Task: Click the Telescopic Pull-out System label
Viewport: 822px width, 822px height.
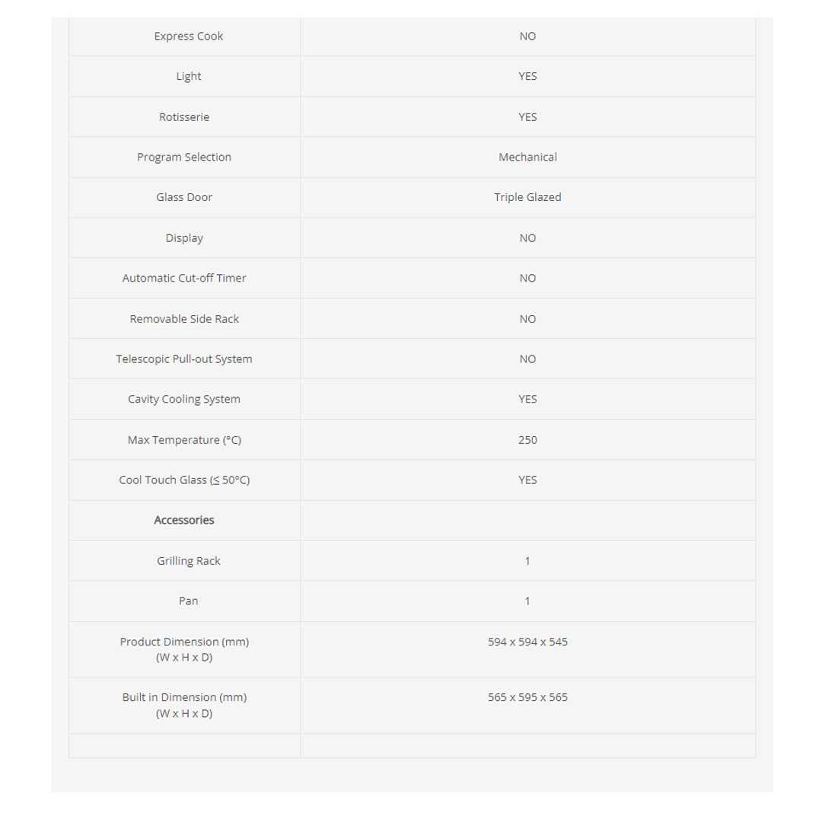Action: (184, 358)
